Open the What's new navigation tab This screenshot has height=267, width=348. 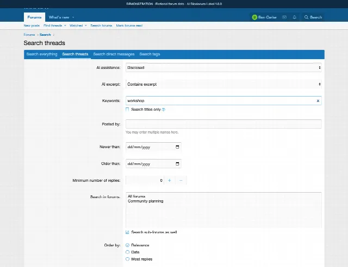[x=59, y=17]
